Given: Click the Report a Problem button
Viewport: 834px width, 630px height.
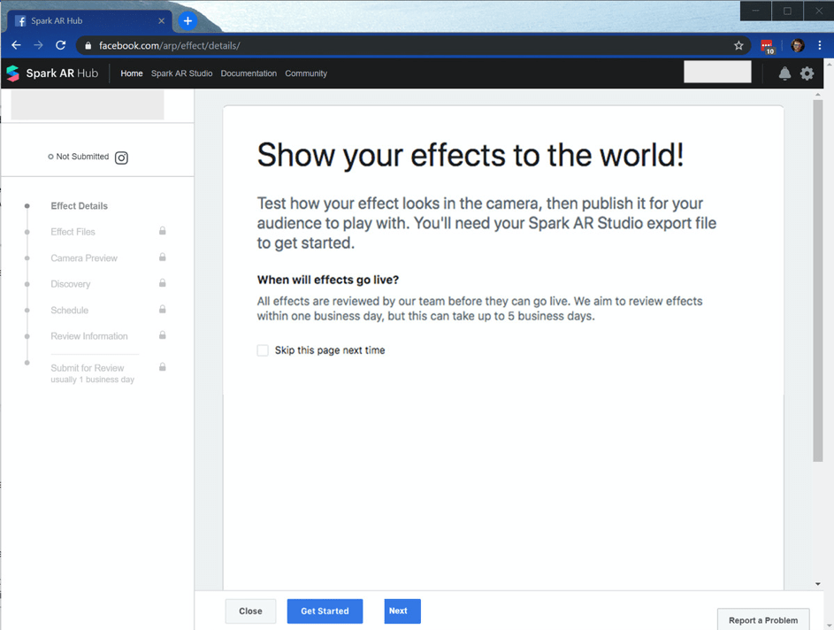Looking at the screenshot, I should [x=763, y=620].
